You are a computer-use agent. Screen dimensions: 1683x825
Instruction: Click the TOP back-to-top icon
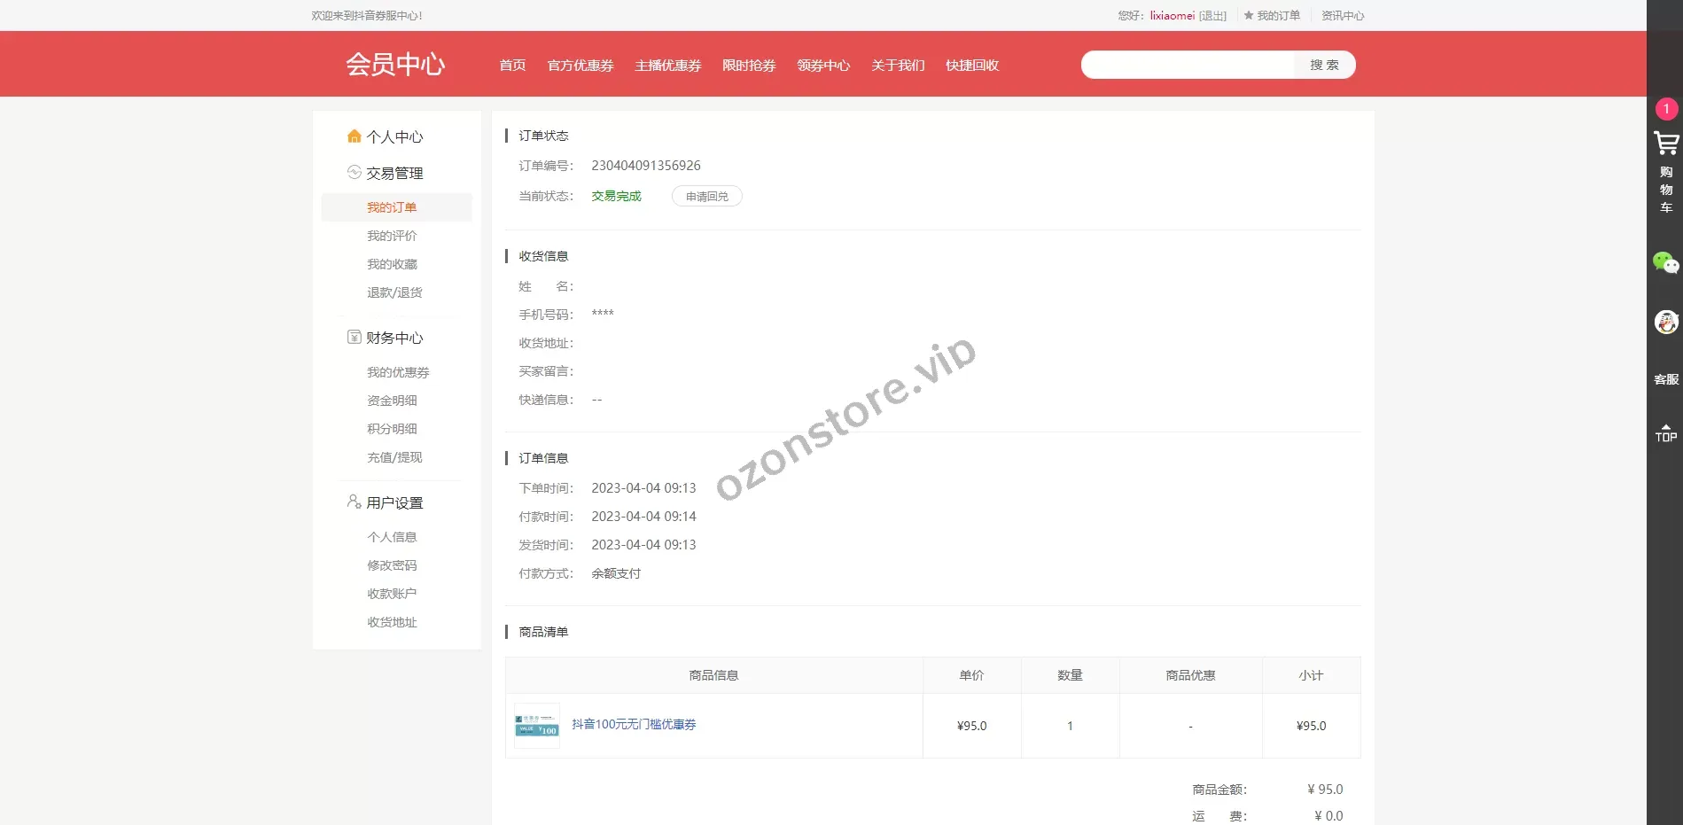pyautogui.click(x=1665, y=432)
